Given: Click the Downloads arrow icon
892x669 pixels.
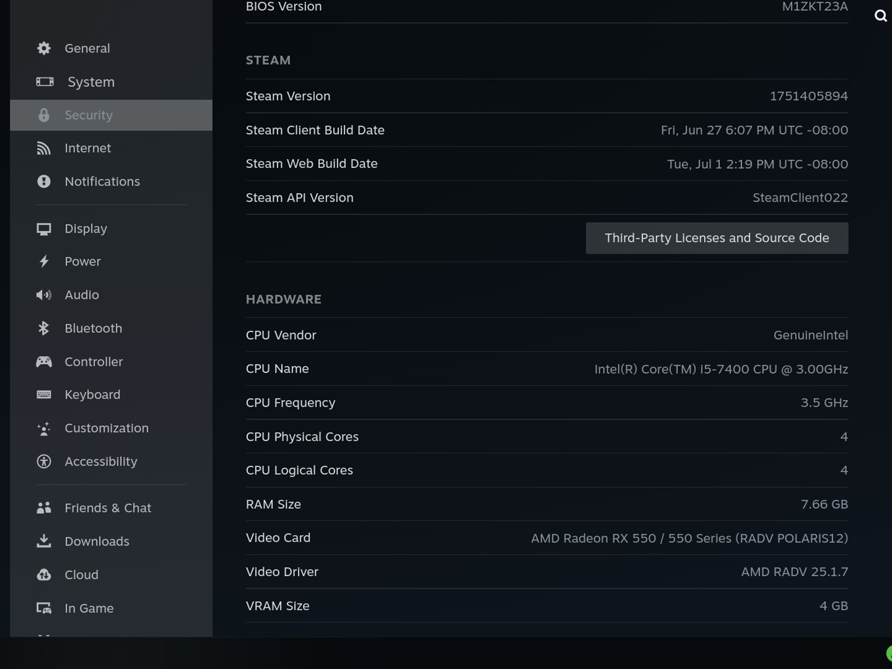Looking at the screenshot, I should (x=44, y=541).
